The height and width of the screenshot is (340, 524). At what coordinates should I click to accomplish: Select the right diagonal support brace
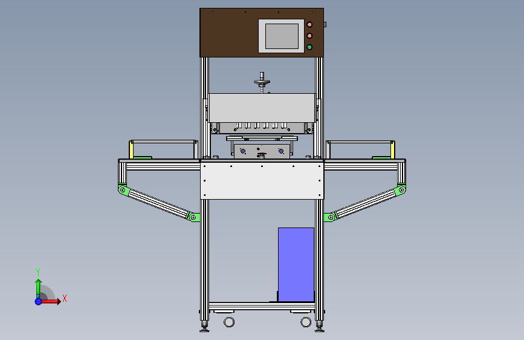pyautogui.click(x=366, y=203)
